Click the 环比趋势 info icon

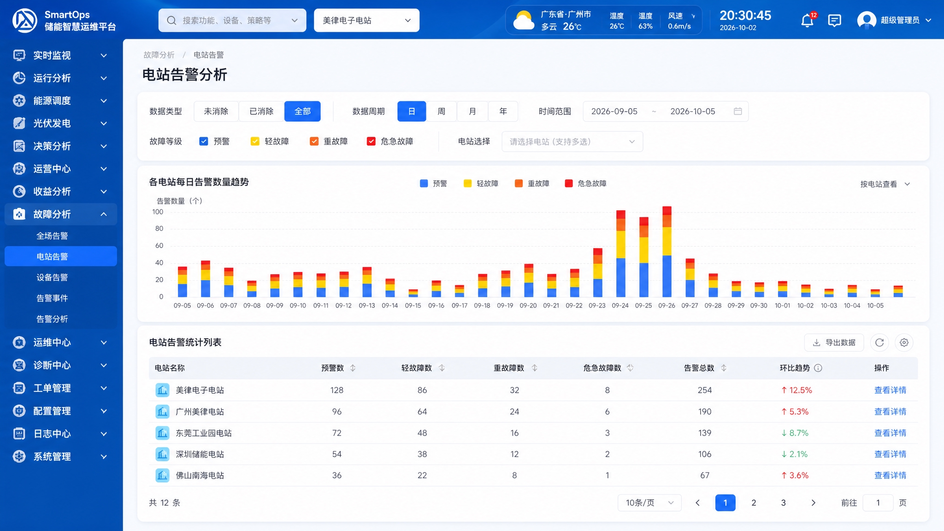click(x=818, y=368)
